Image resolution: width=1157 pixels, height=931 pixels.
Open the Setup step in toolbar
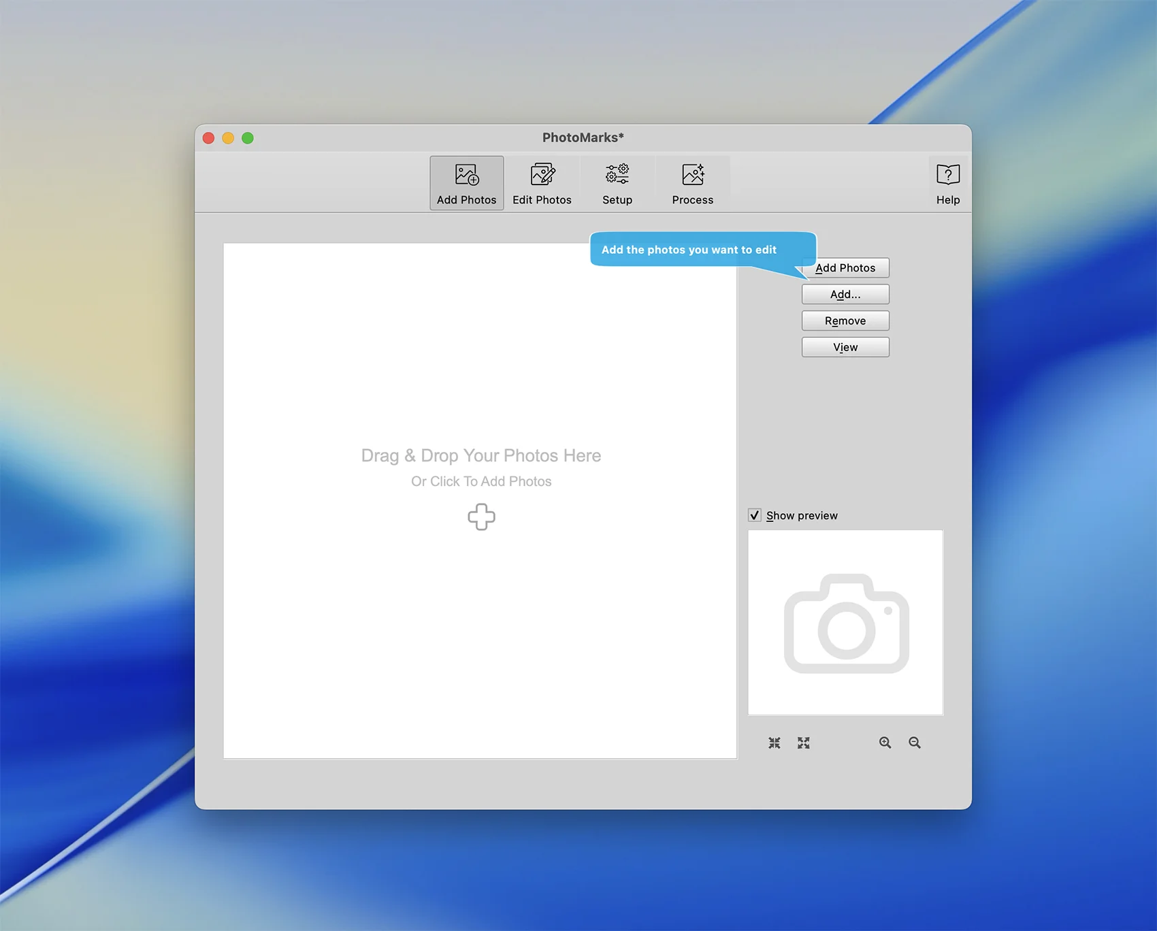[x=617, y=184]
